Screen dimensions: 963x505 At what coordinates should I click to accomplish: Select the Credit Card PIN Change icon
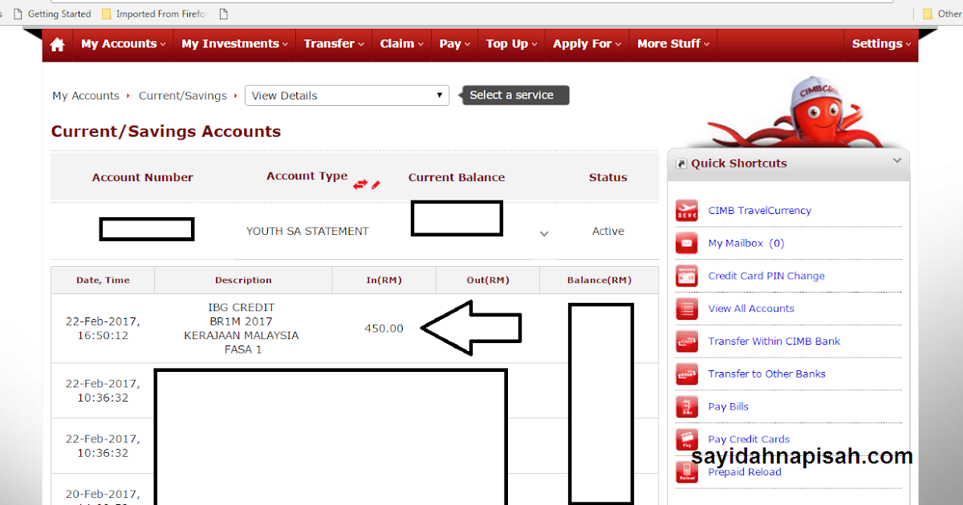coord(687,276)
